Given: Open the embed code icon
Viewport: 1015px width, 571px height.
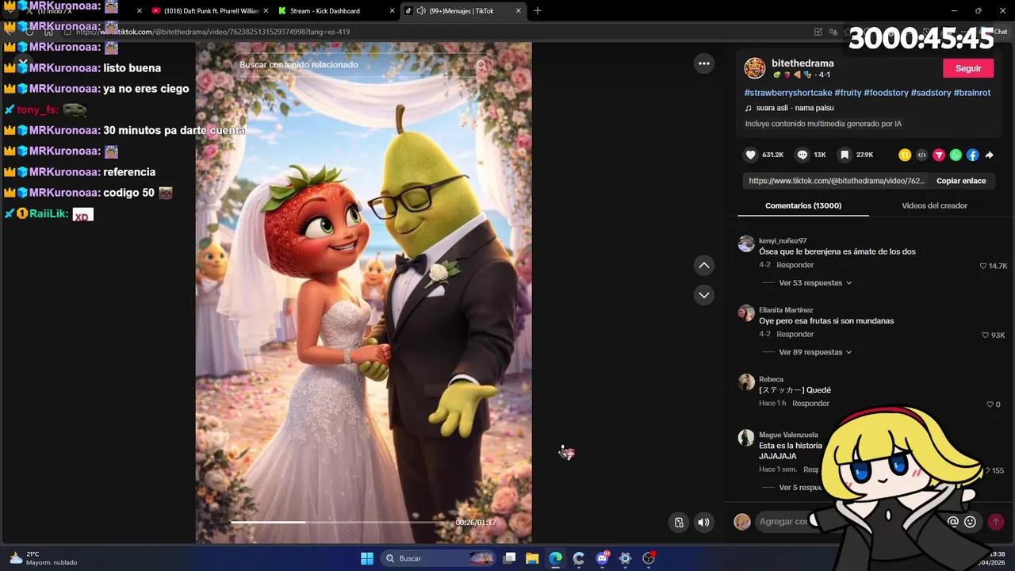Looking at the screenshot, I should click(921, 155).
